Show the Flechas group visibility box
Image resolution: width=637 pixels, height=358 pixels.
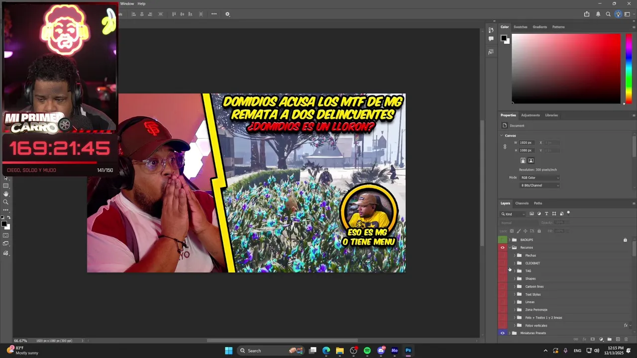tap(503, 256)
